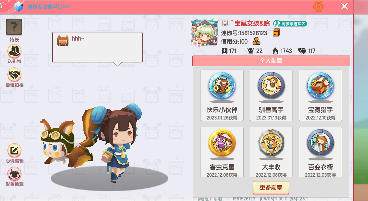Click the 117 hearts like counter
This screenshot has width=368, height=201.
[307, 51]
